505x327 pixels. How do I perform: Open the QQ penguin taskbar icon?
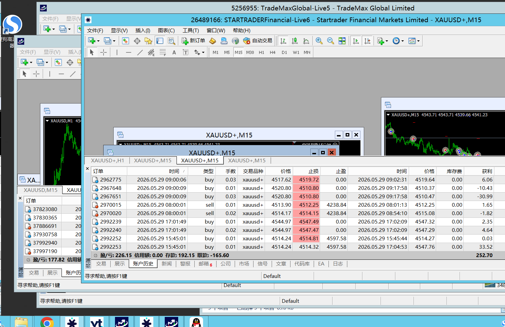coord(196,323)
